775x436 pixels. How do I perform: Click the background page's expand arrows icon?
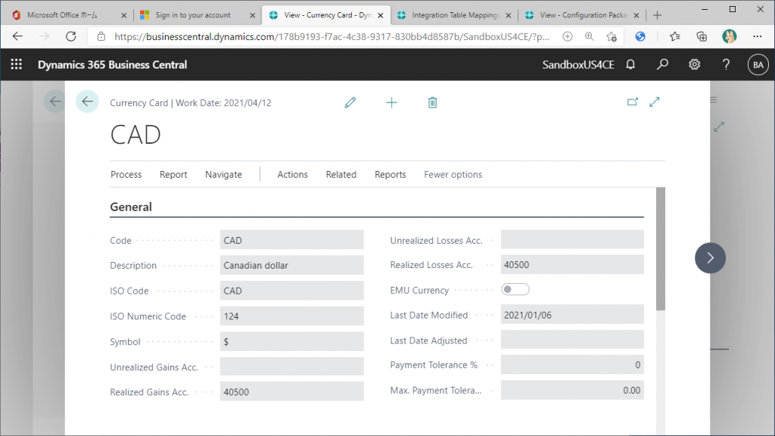tap(719, 127)
